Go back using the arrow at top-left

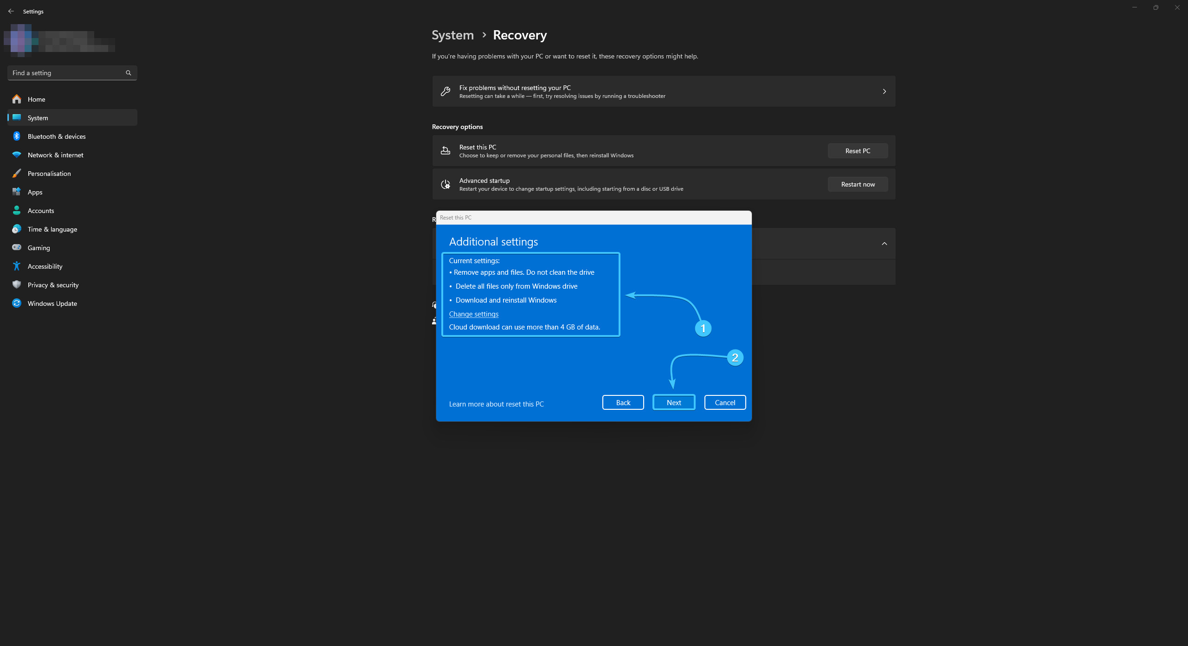pos(11,11)
